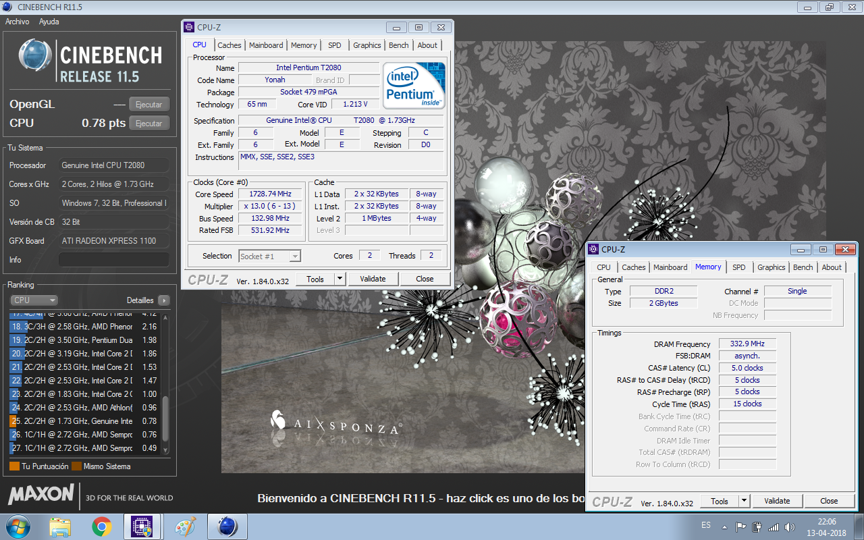The image size is (864, 540).
Task: Click the volume speaker tray icon
Action: pyautogui.click(x=790, y=526)
